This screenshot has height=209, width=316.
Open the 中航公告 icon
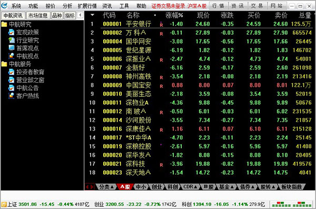coord(11,88)
